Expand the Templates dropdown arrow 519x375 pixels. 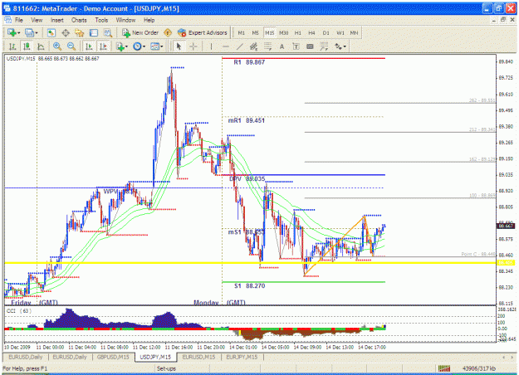tap(162, 46)
